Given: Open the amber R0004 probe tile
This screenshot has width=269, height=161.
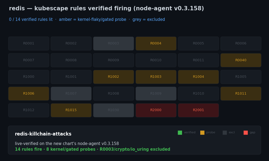Looking at the screenshot, I should coord(156,43).
